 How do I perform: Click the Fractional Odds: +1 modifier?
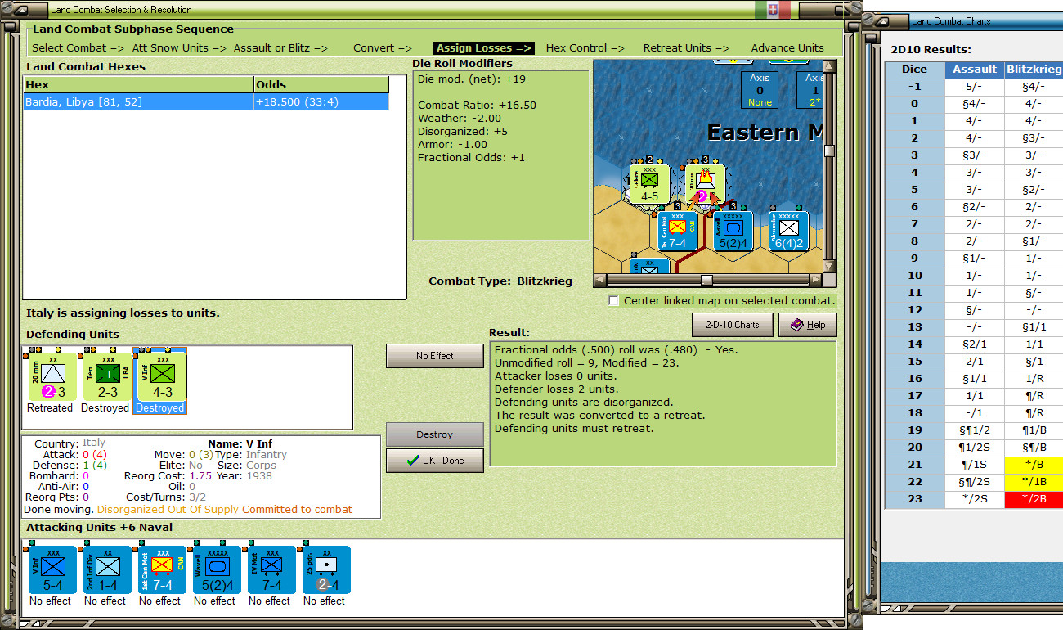[471, 158]
